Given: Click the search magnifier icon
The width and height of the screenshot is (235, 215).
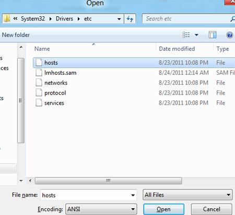Looking at the screenshot, I should click(x=232, y=19).
